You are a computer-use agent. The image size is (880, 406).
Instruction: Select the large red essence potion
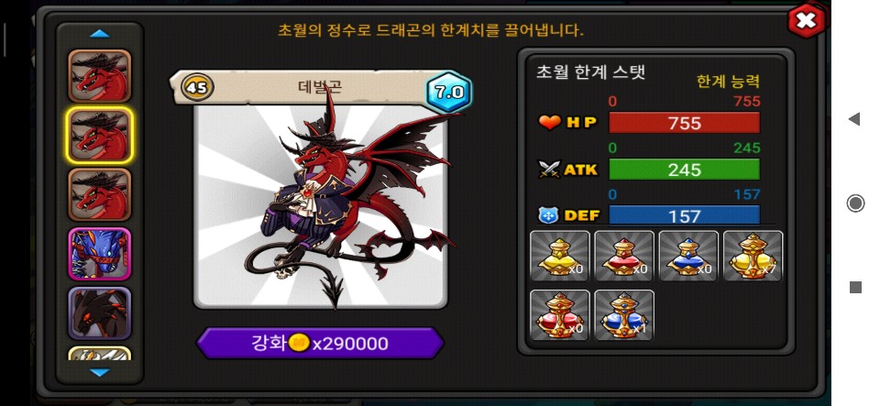point(559,315)
